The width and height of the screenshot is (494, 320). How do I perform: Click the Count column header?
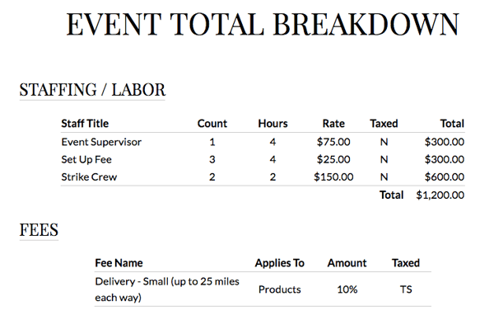coord(212,124)
